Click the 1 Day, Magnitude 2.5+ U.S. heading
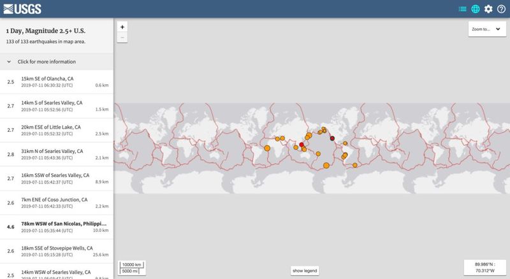This screenshot has width=510, height=279. pyautogui.click(x=45, y=31)
